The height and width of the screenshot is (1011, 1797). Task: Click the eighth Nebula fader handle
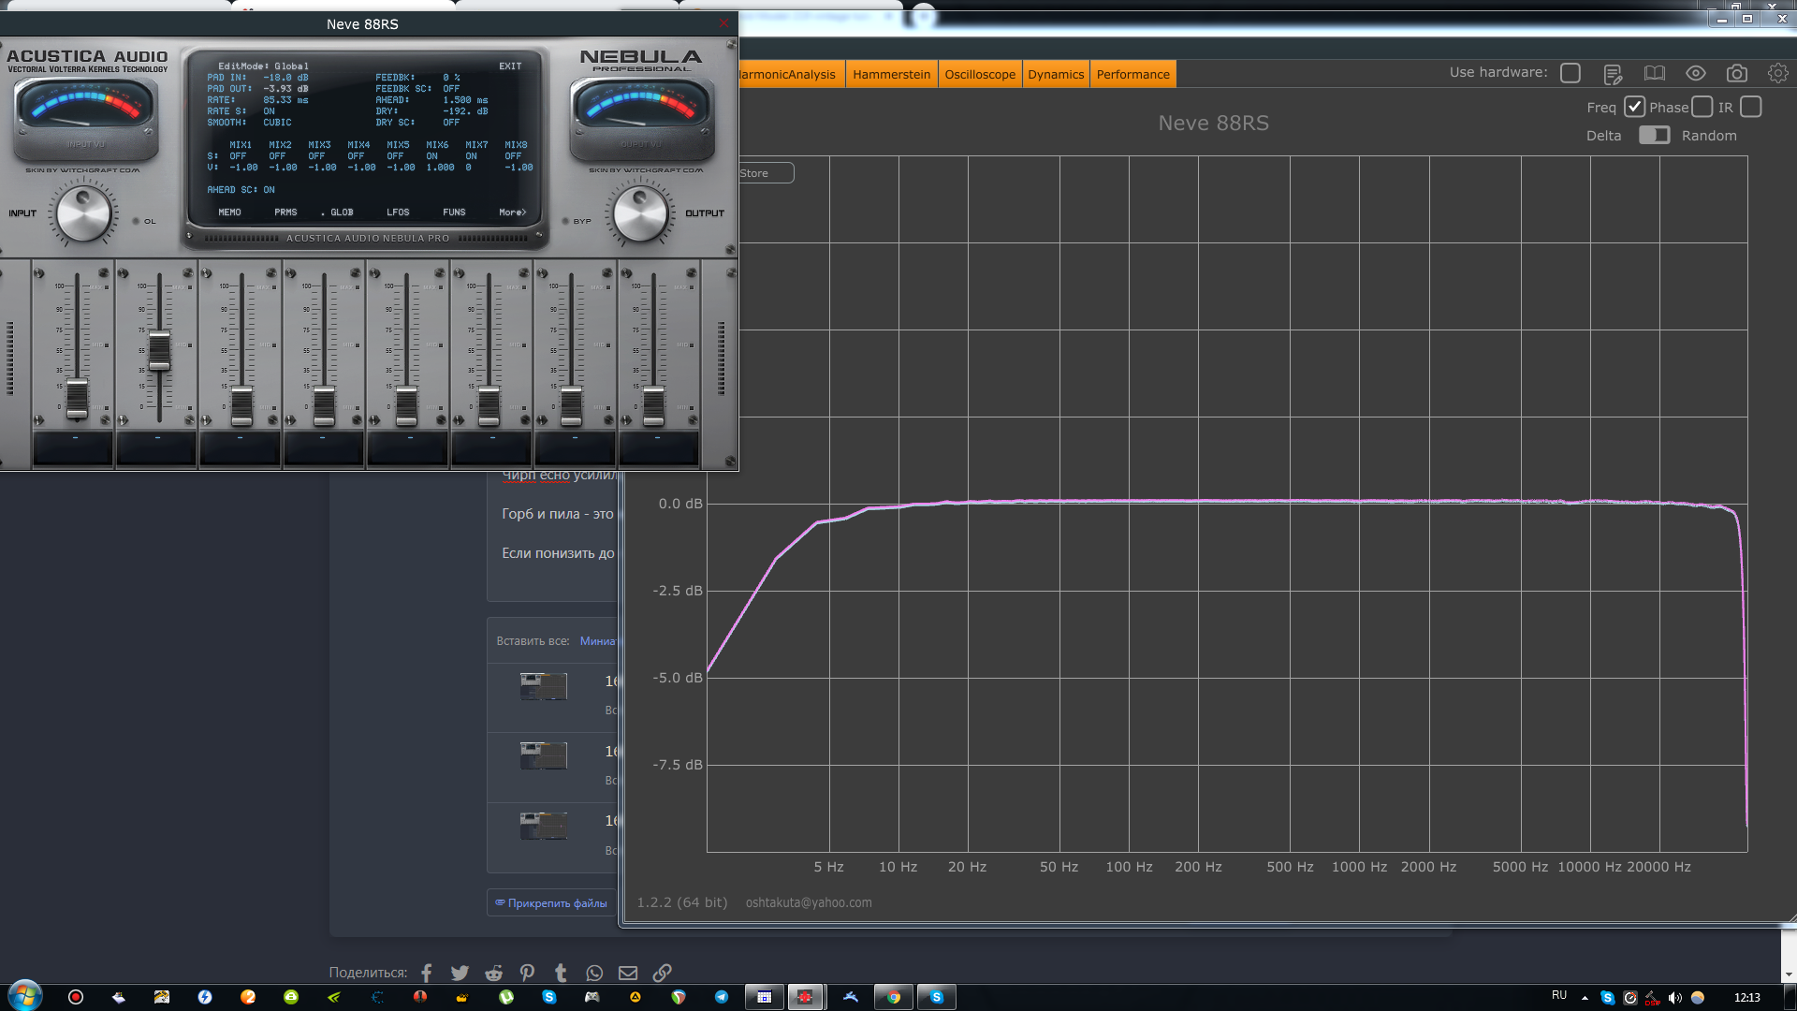click(653, 405)
